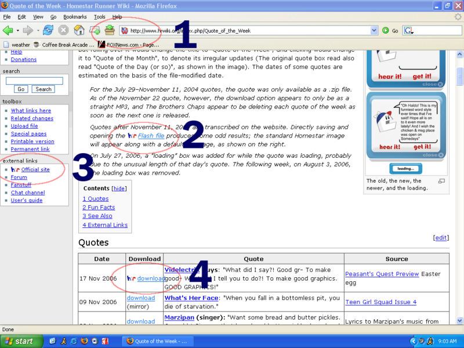Open What links here in the toolbox
464x348 pixels.
click(x=31, y=111)
